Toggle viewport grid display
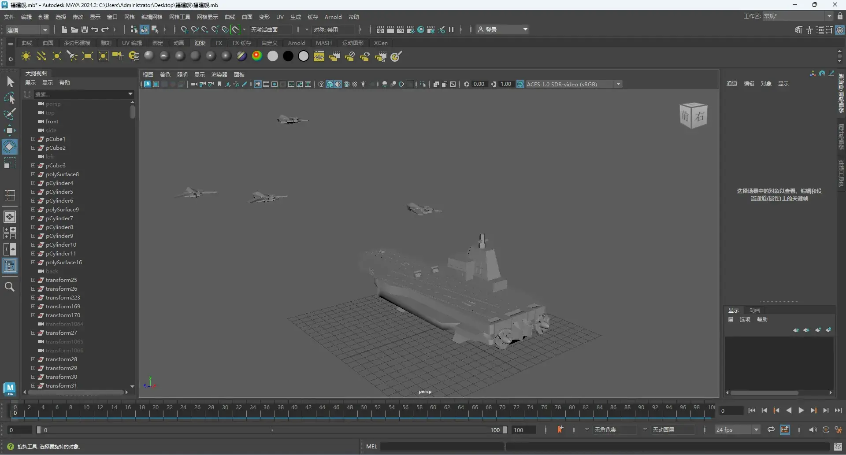This screenshot has height=455, width=846. [258, 84]
